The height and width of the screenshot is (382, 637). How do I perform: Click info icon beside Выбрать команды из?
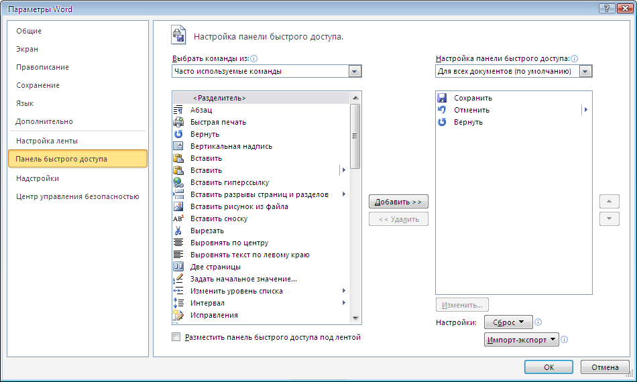pos(254,58)
